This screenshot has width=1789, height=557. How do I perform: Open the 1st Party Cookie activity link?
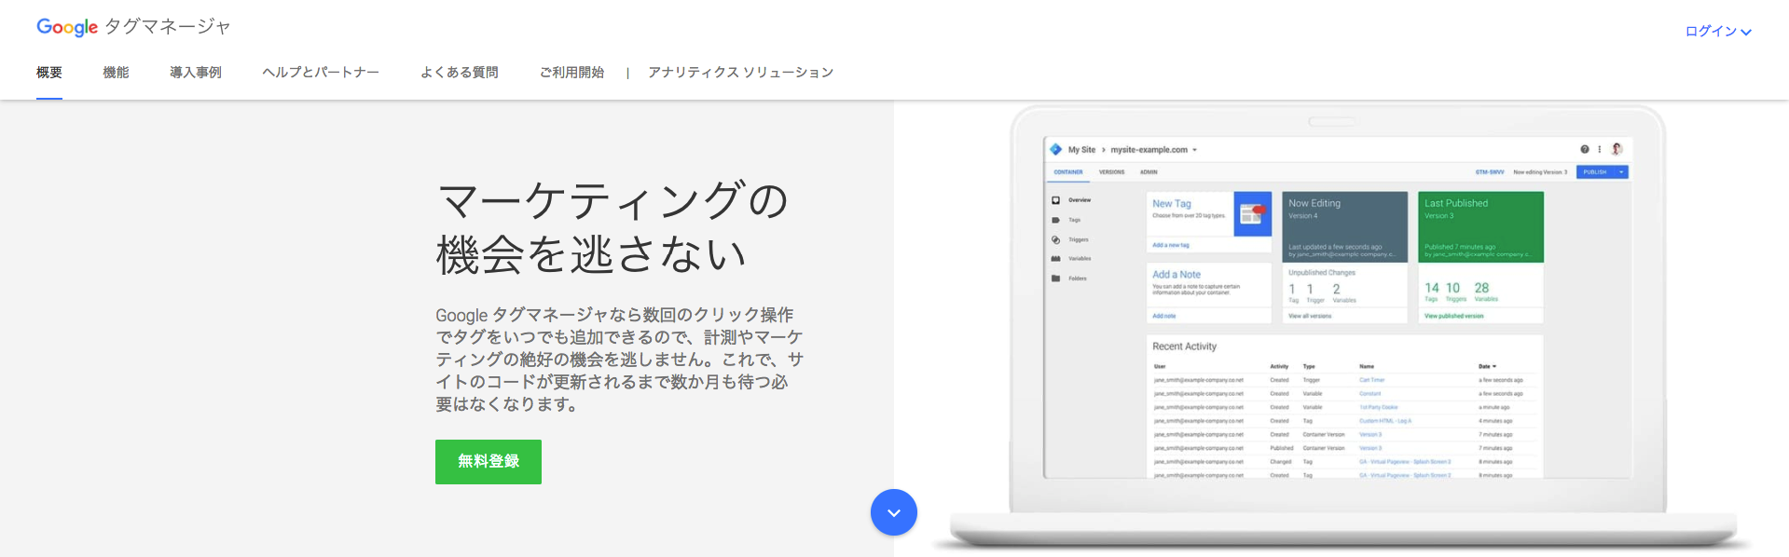point(1378,407)
